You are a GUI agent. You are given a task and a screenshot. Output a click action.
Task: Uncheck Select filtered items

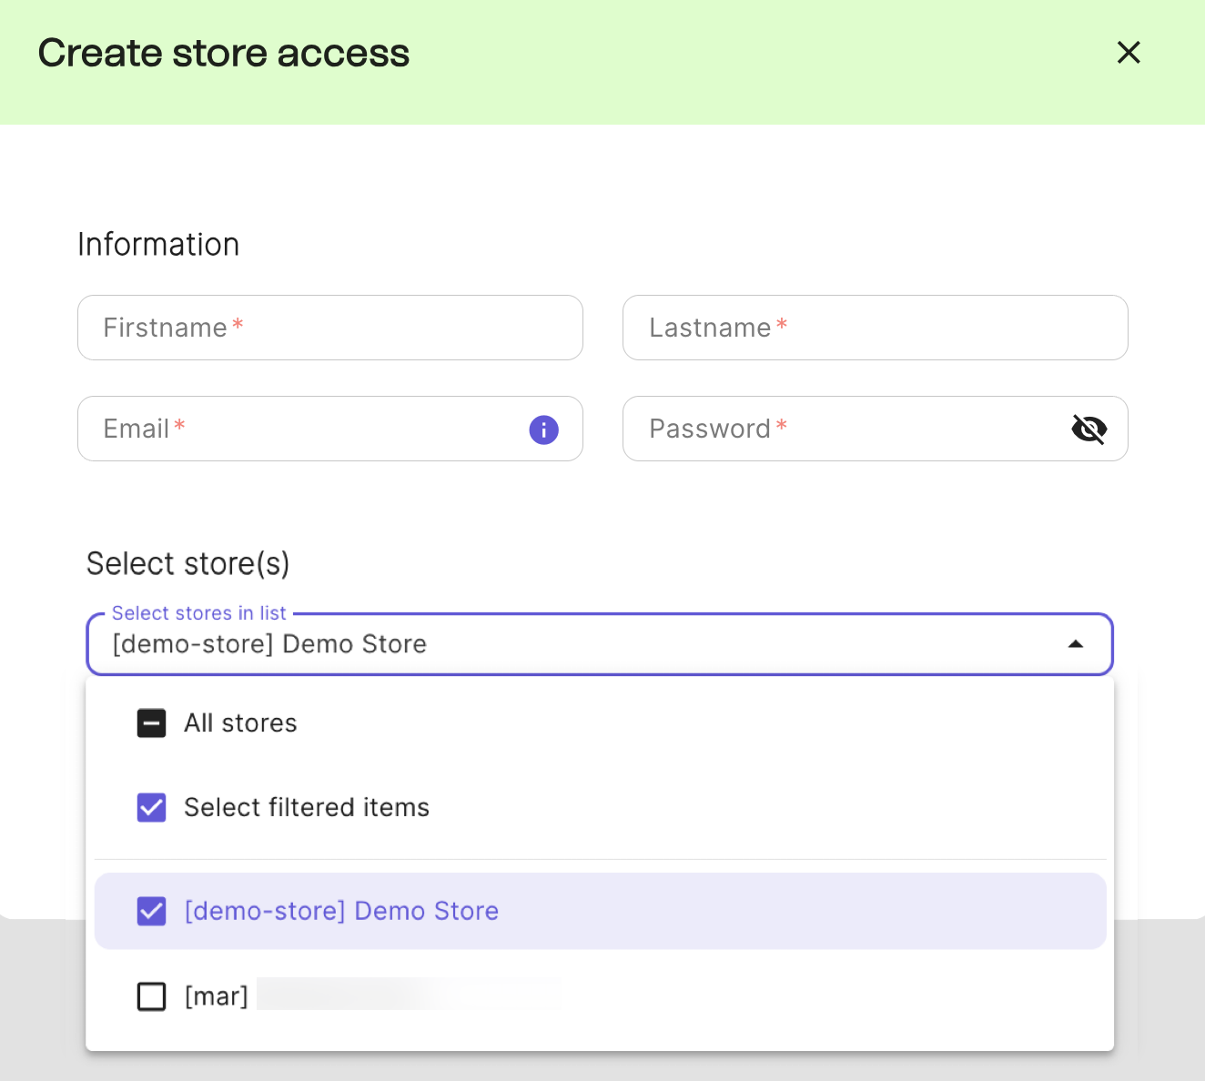coord(151,807)
